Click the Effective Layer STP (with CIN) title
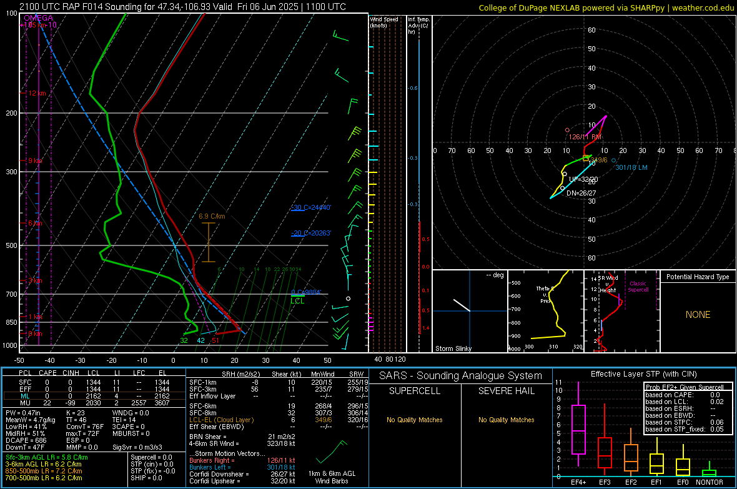Image resolution: width=737 pixels, height=489 pixels. pyautogui.click(x=643, y=374)
